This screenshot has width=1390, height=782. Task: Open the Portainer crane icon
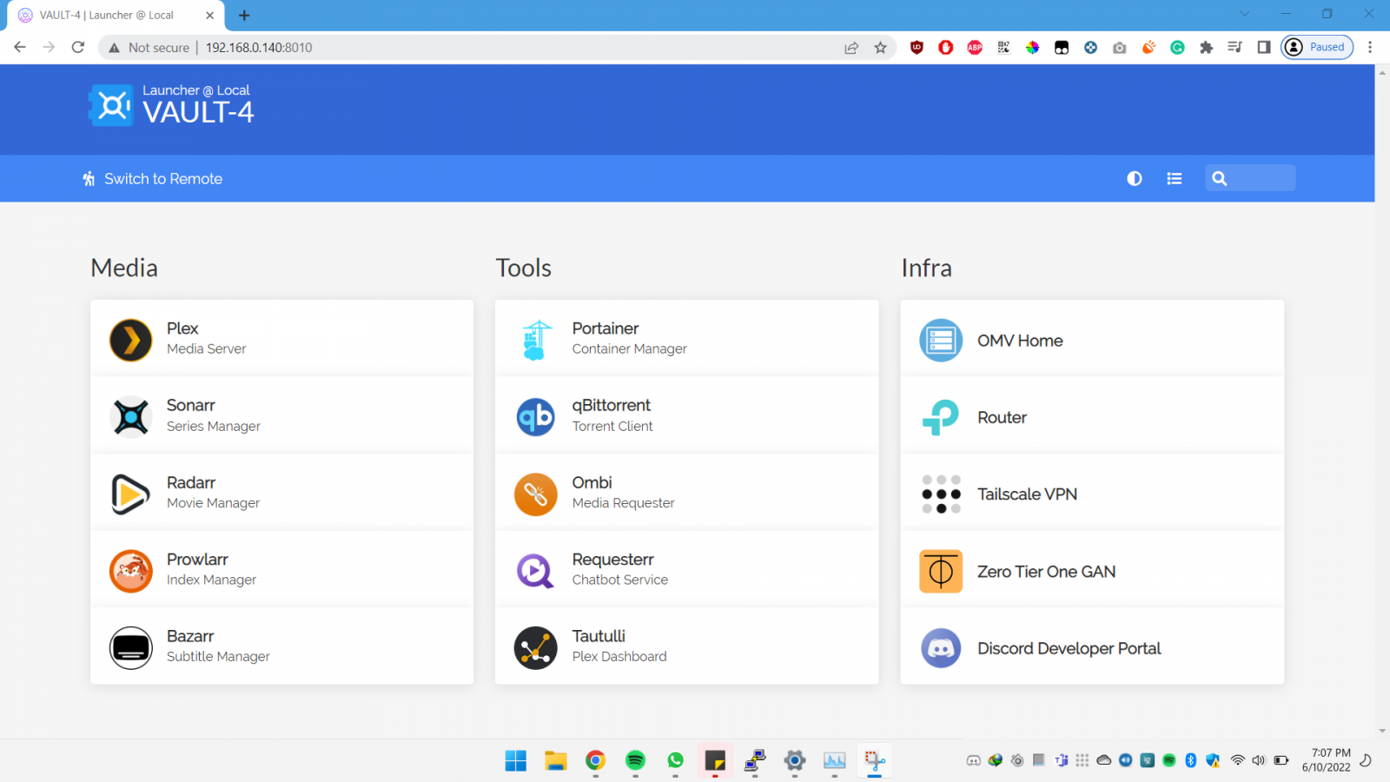click(x=536, y=340)
